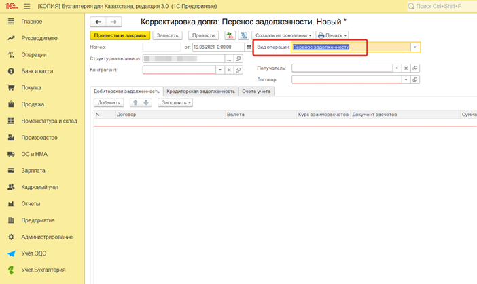Image resolution: width=477 pixels, height=284 pixels.
Task: Click the Покупка shopping cart icon
Action: 11,87
